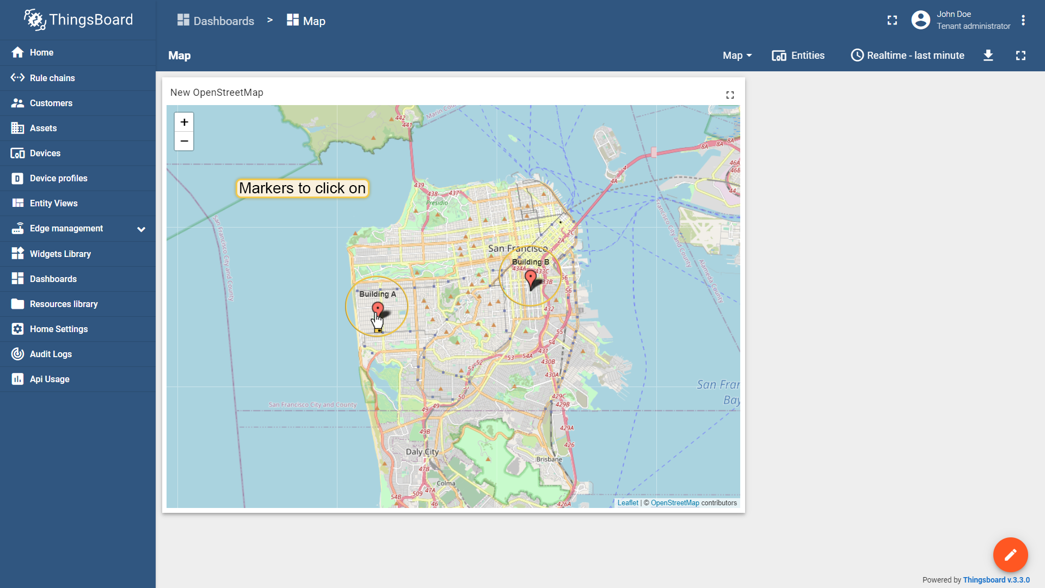The width and height of the screenshot is (1045, 588).
Task: Zoom in on the map
Action: 184,122
